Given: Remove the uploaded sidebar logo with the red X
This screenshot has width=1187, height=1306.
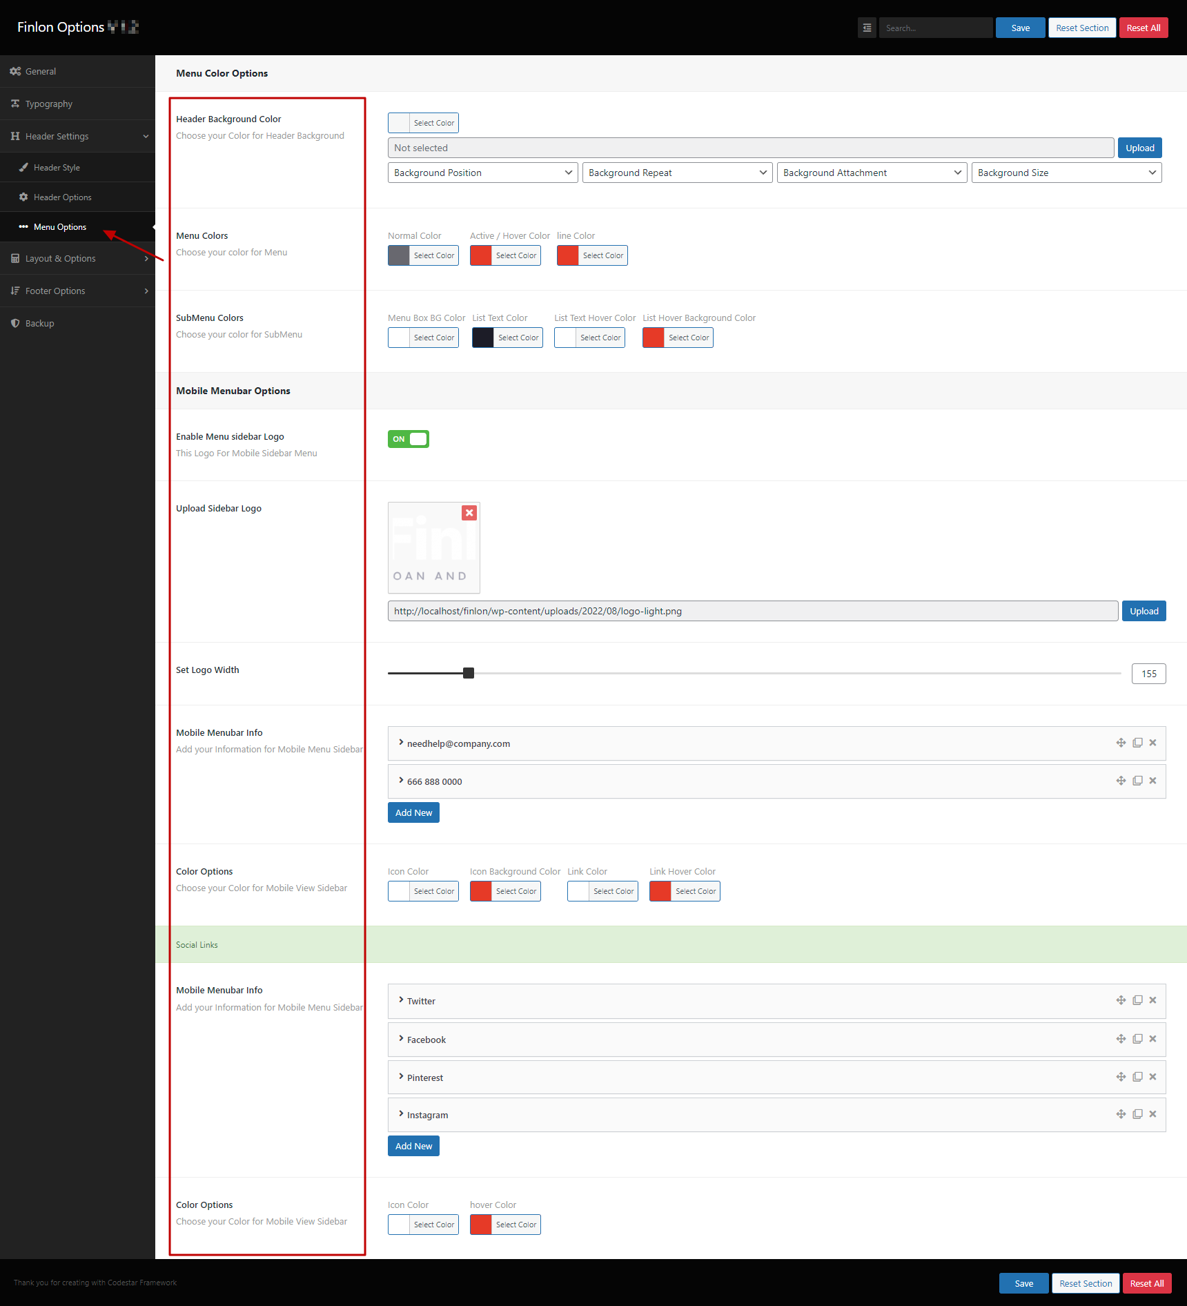Looking at the screenshot, I should pyautogui.click(x=469, y=513).
